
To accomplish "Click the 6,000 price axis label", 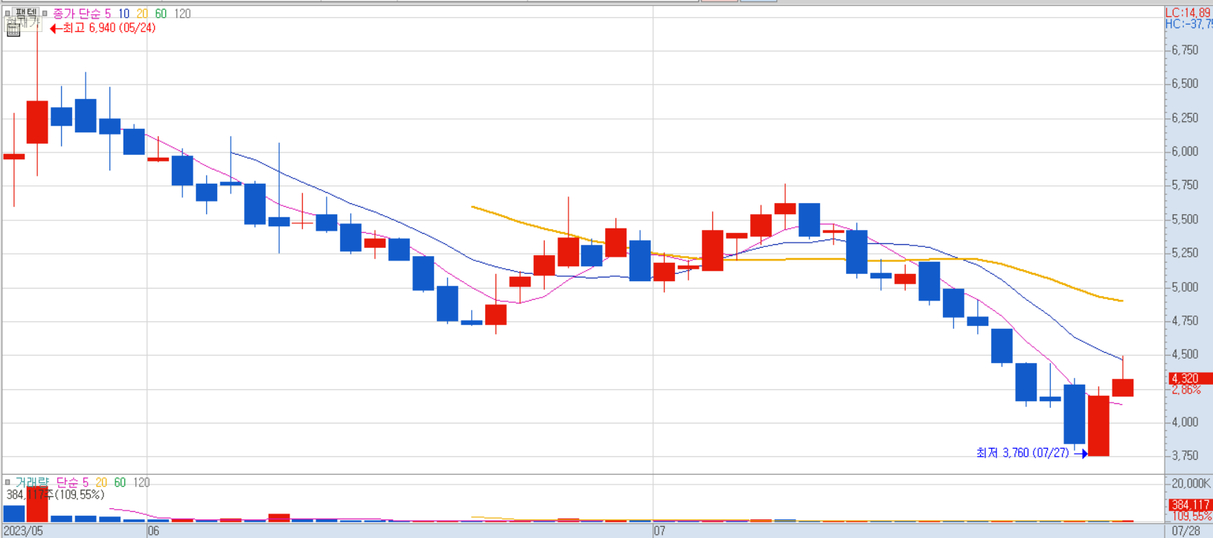I will point(1185,151).
